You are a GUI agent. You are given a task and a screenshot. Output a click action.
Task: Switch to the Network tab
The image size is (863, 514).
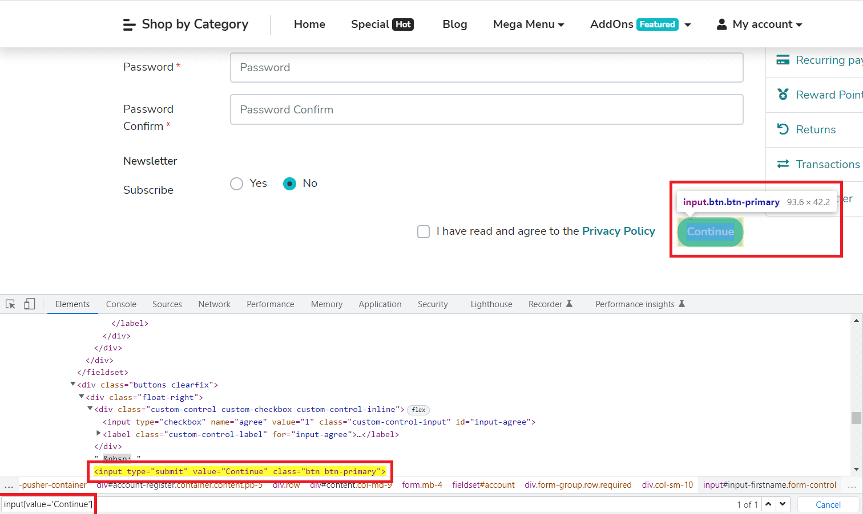point(214,304)
